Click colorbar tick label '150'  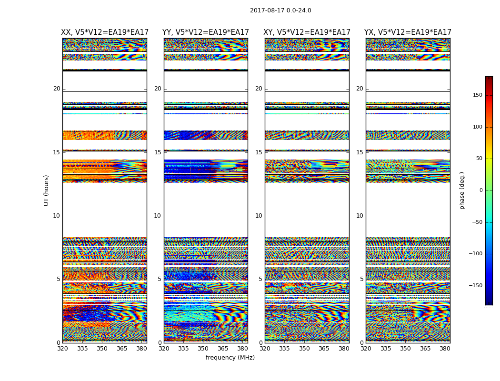[x=478, y=95]
